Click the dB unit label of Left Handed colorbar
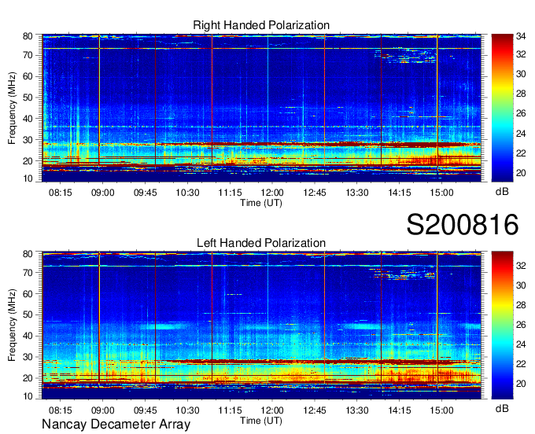 click(x=502, y=408)
